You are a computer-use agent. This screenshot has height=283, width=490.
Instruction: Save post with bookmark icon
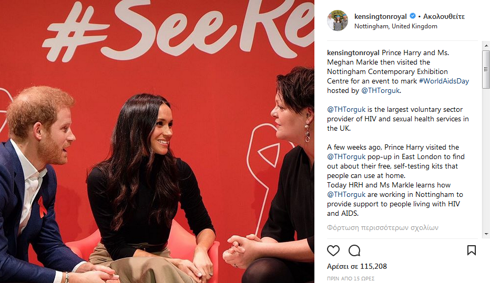(471, 250)
